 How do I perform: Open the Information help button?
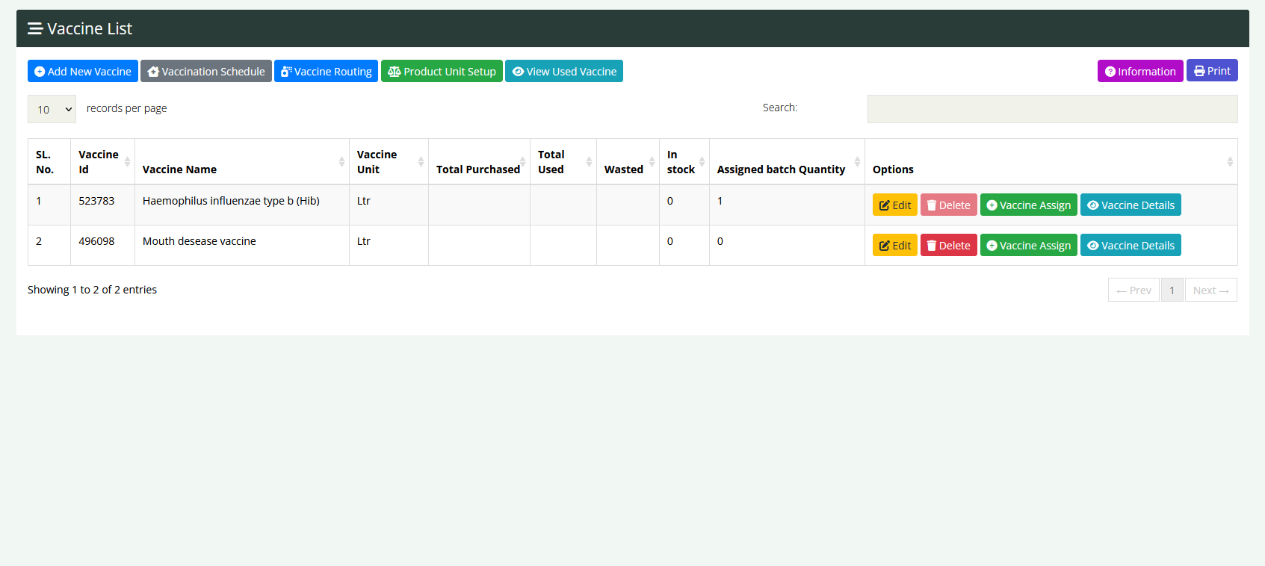pos(1139,72)
